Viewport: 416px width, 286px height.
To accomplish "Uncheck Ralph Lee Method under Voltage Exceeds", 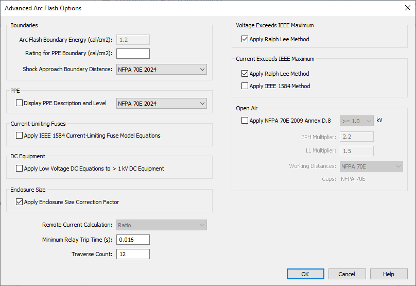I will (x=245, y=39).
